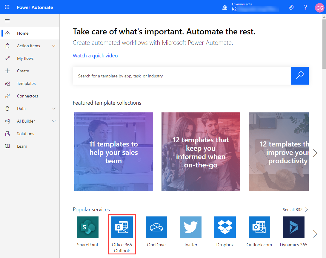The width and height of the screenshot is (326, 258).
Task: Open the sales team templates card
Action: point(113,152)
